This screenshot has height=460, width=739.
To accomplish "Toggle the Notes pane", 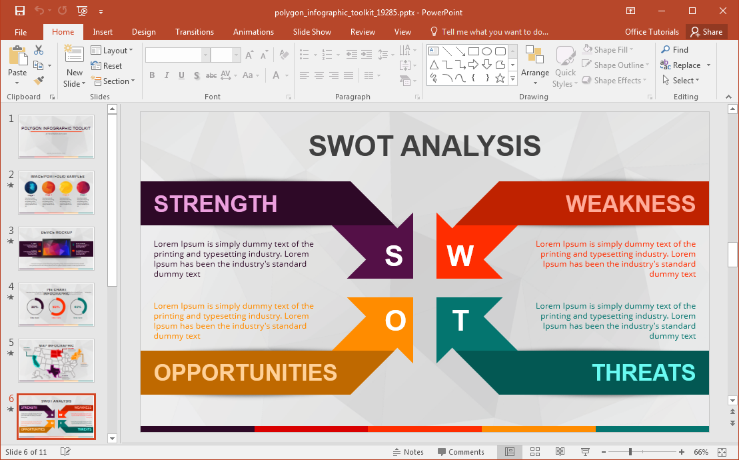I will (408, 452).
